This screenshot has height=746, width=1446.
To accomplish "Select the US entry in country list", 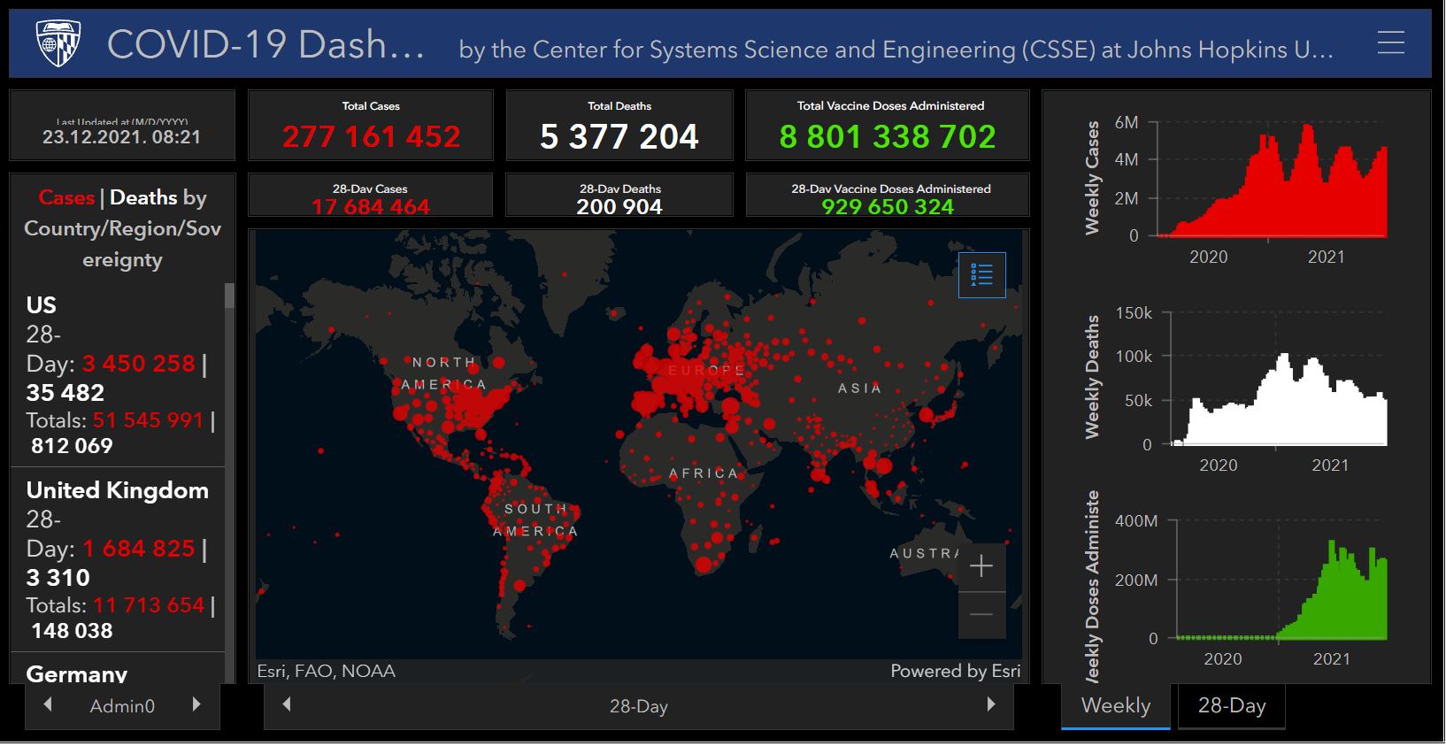I will 118,376.
